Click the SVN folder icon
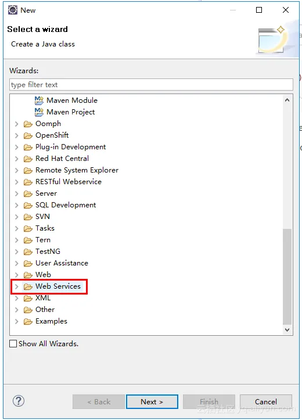Viewport: 302px width, 420px height. [x=28, y=217]
